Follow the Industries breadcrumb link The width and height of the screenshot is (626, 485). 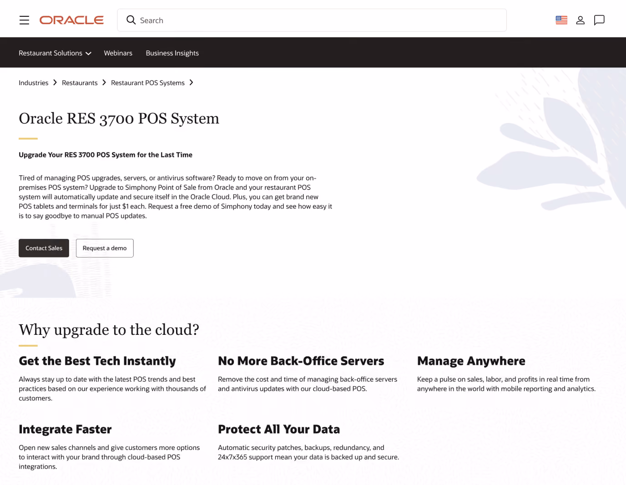34,83
